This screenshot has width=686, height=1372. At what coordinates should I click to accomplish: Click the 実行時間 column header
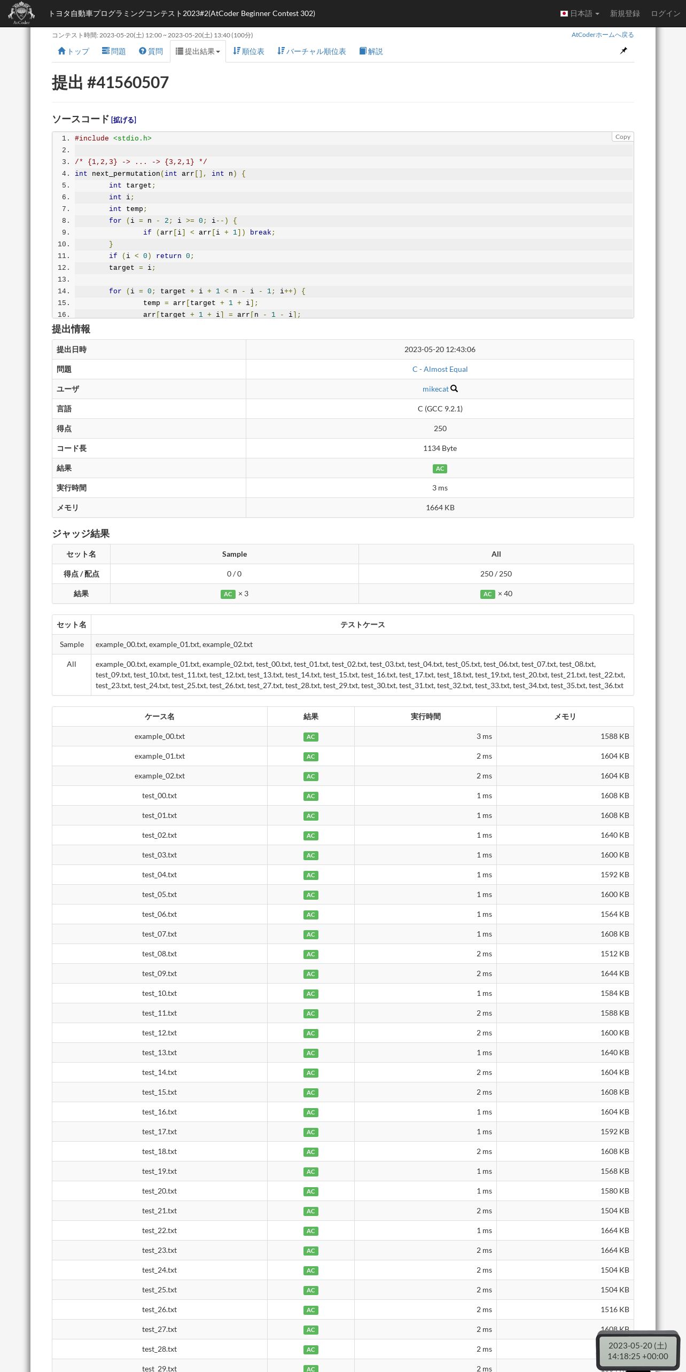click(425, 716)
